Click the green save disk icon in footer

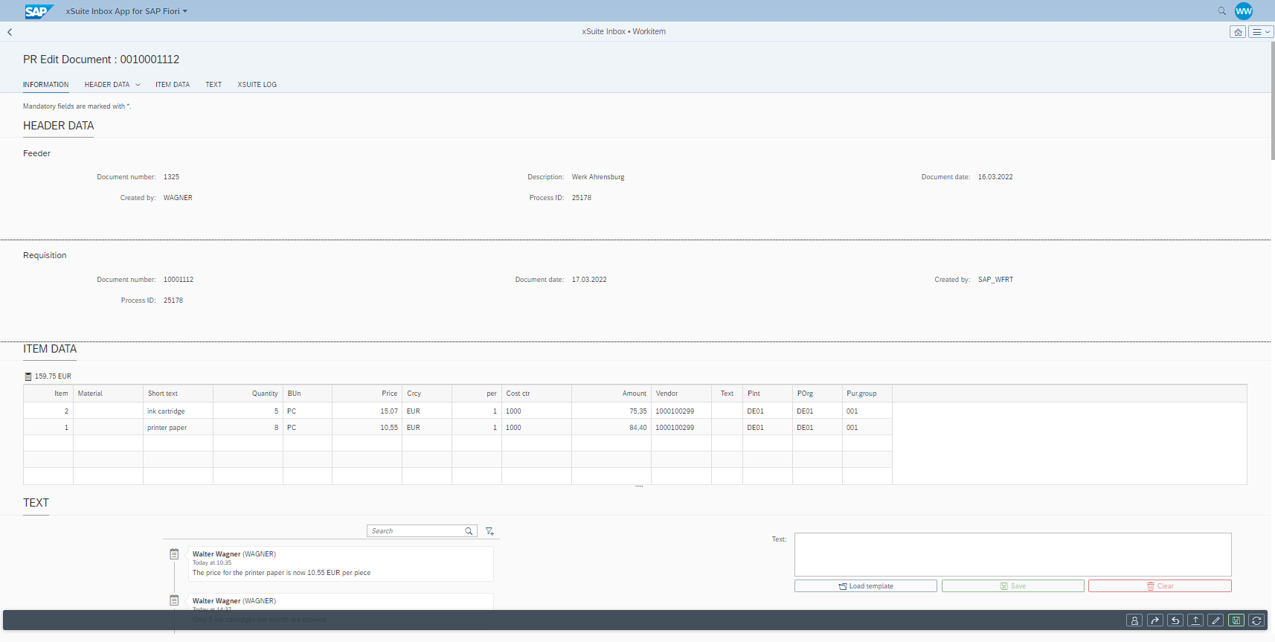click(x=1236, y=620)
